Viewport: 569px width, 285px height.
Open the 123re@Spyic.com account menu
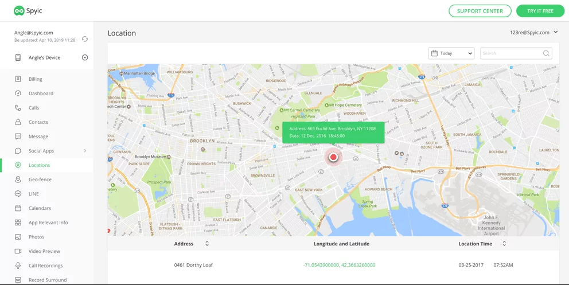pyautogui.click(x=534, y=33)
